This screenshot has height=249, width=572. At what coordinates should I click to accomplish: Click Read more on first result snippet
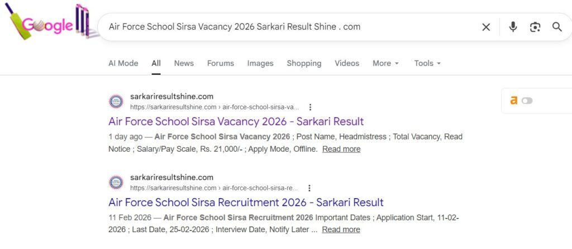click(341, 149)
